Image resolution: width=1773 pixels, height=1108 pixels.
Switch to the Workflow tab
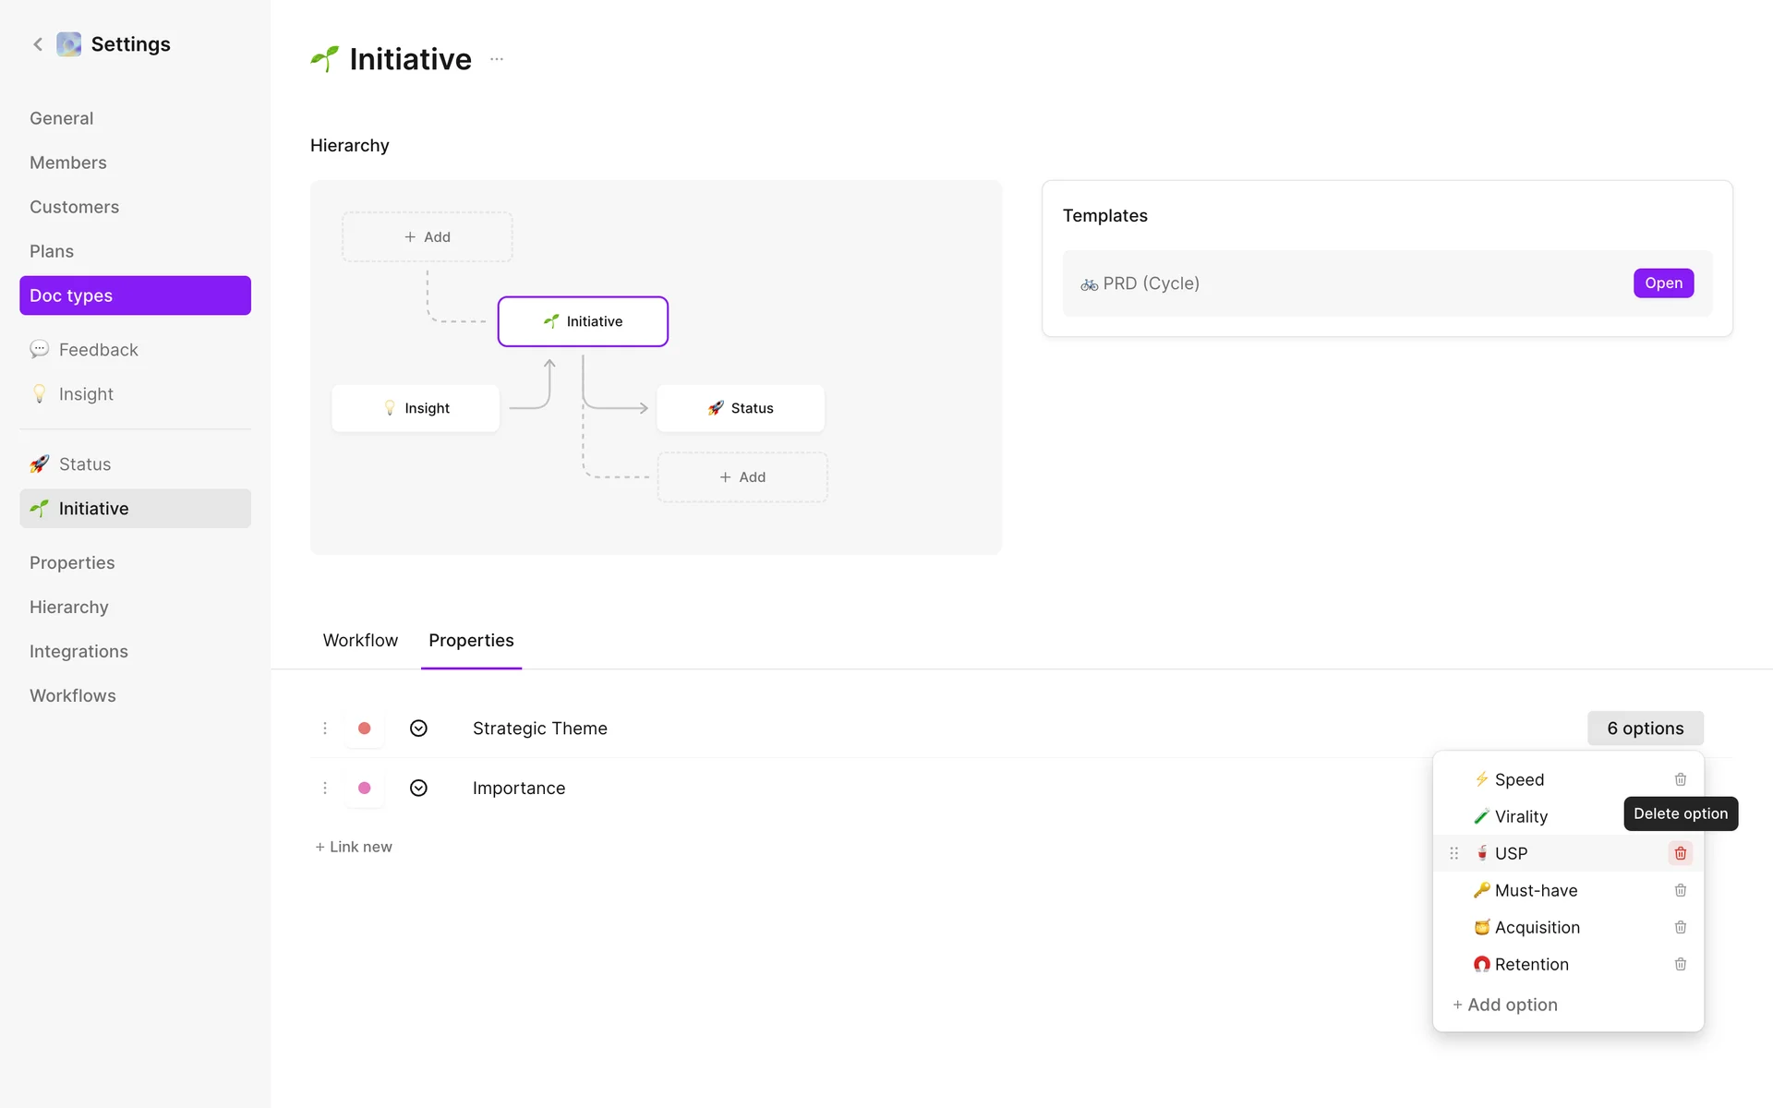(x=360, y=640)
